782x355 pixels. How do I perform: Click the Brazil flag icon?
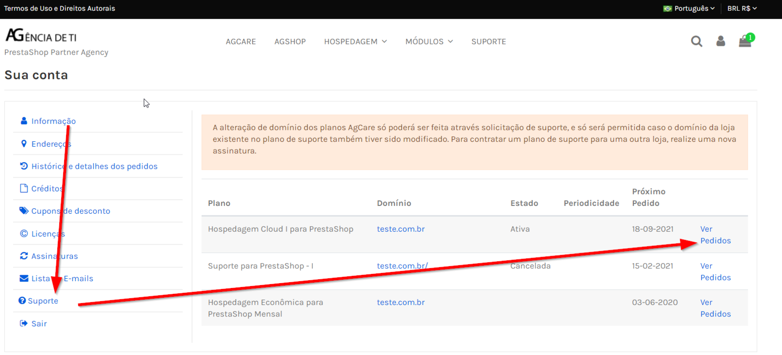[668, 9]
